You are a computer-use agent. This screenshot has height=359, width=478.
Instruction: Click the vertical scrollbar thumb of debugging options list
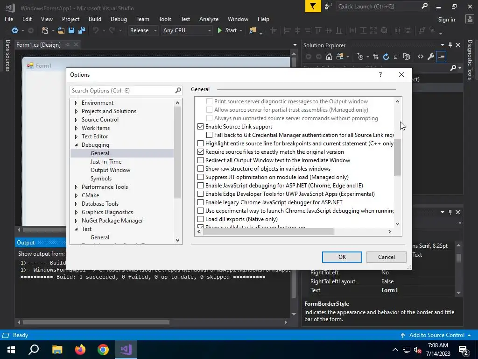pyautogui.click(x=397, y=157)
